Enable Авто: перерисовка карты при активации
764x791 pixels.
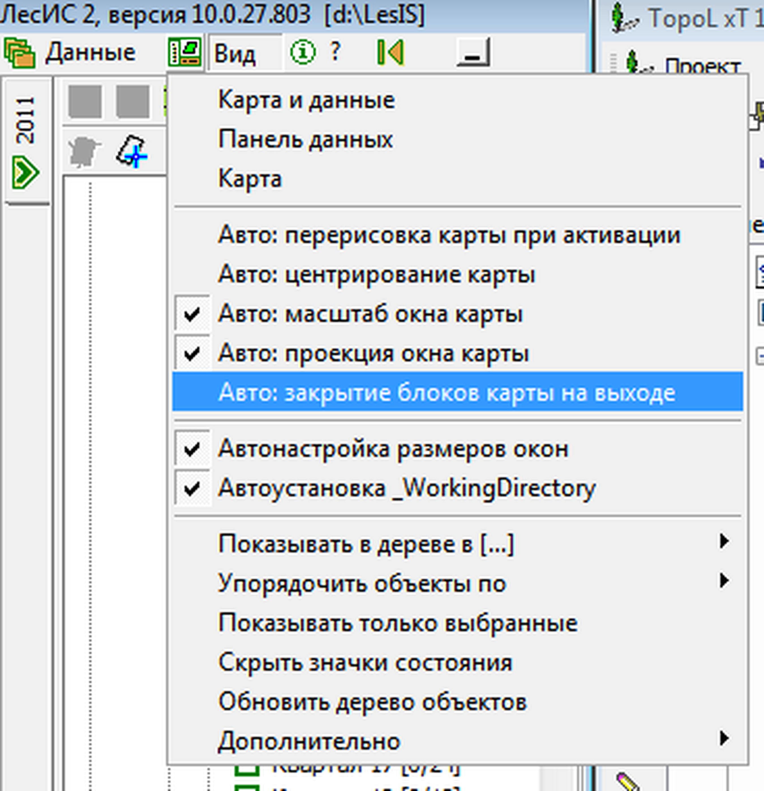pos(458,235)
